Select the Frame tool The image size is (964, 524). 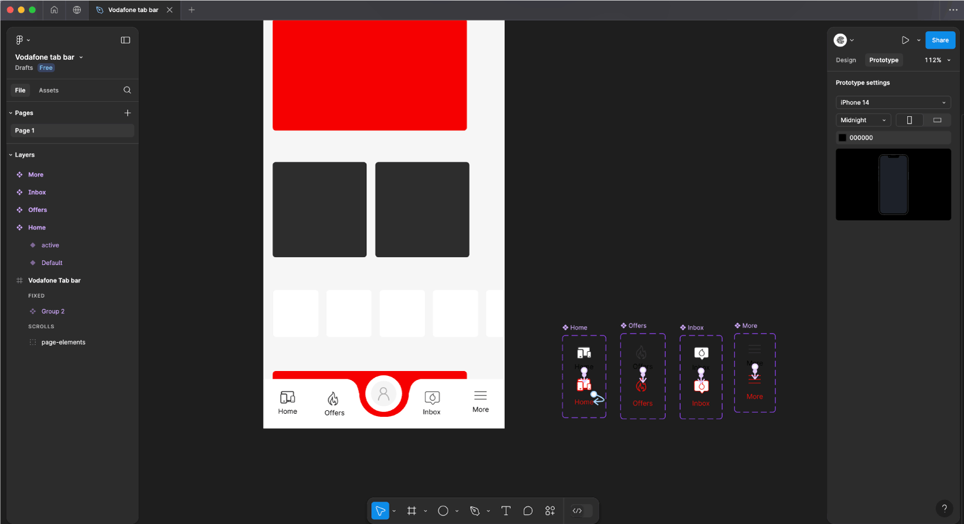pos(412,511)
